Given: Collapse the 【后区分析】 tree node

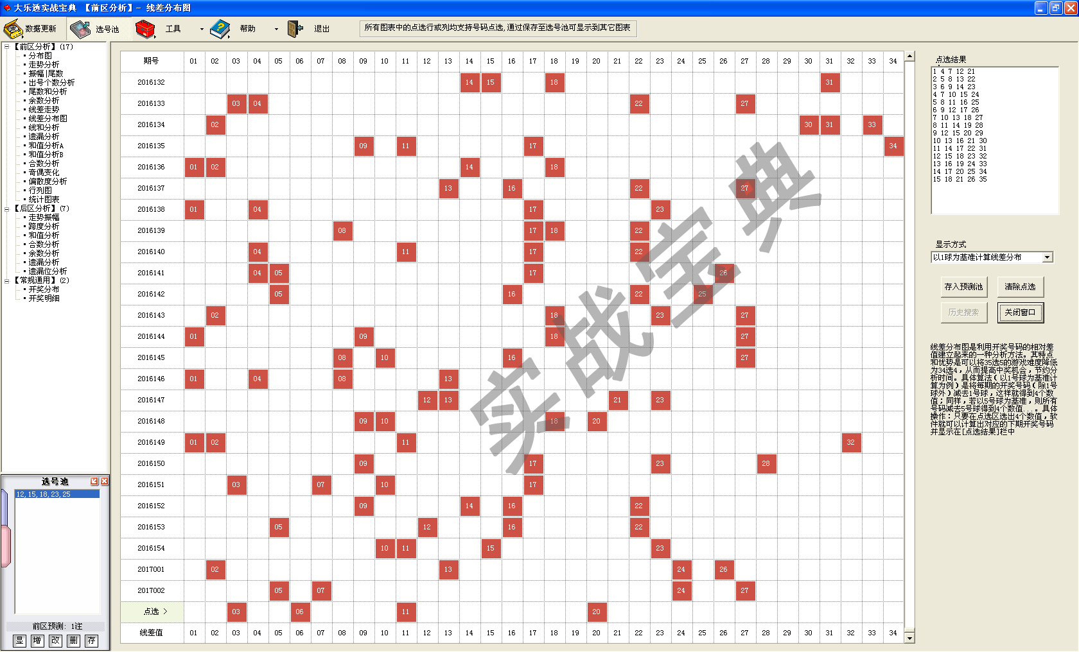Looking at the screenshot, I should point(7,209).
